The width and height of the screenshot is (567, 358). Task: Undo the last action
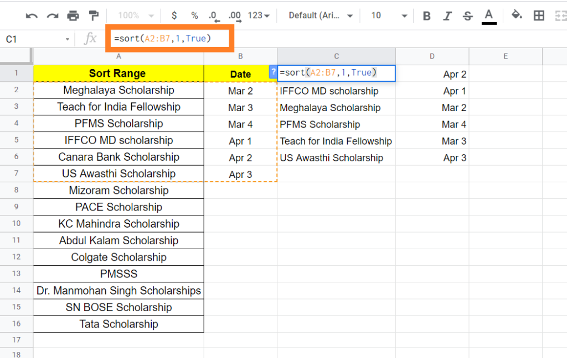click(x=32, y=15)
